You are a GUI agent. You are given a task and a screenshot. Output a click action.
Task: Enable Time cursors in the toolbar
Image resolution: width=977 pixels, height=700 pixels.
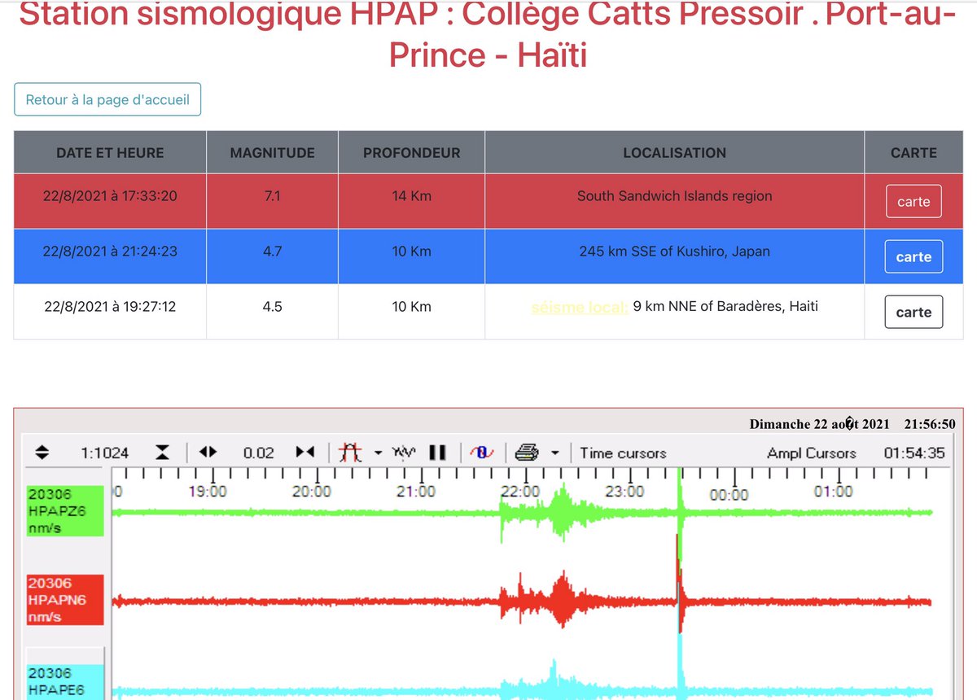(623, 453)
